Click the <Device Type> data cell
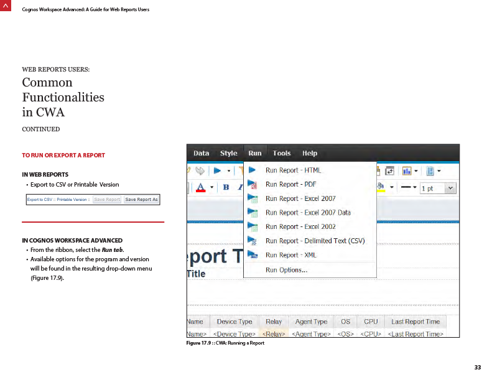This screenshot has height=372, width=487. [x=234, y=333]
